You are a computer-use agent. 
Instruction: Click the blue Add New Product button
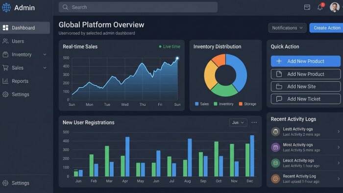pyautogui.click(x=306, y=61)
